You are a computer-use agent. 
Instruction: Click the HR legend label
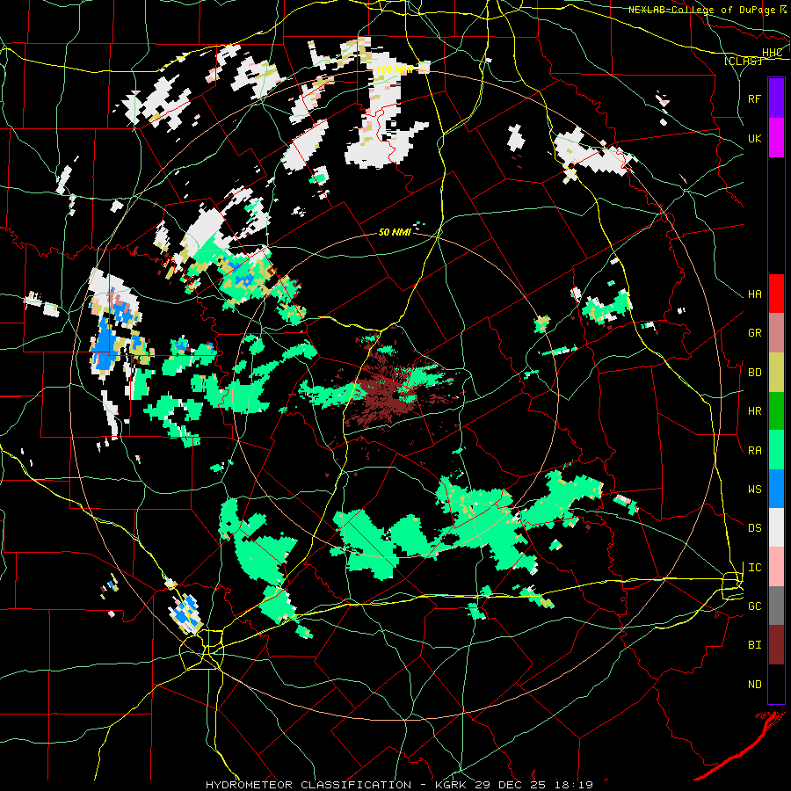click(x=755, y=411)
